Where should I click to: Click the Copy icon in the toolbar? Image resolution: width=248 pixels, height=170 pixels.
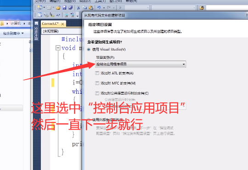pos(85,7)
